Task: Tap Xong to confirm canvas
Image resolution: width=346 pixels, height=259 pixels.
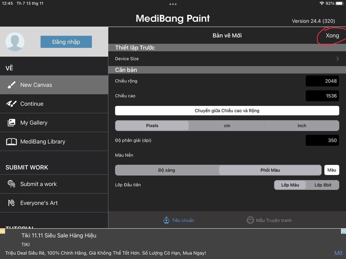Action: (332, 35)
